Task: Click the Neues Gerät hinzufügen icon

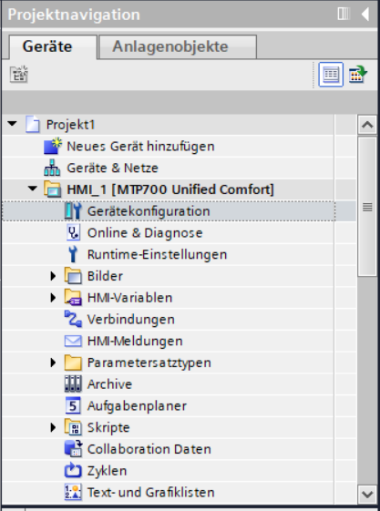Action: pos(53,147)
